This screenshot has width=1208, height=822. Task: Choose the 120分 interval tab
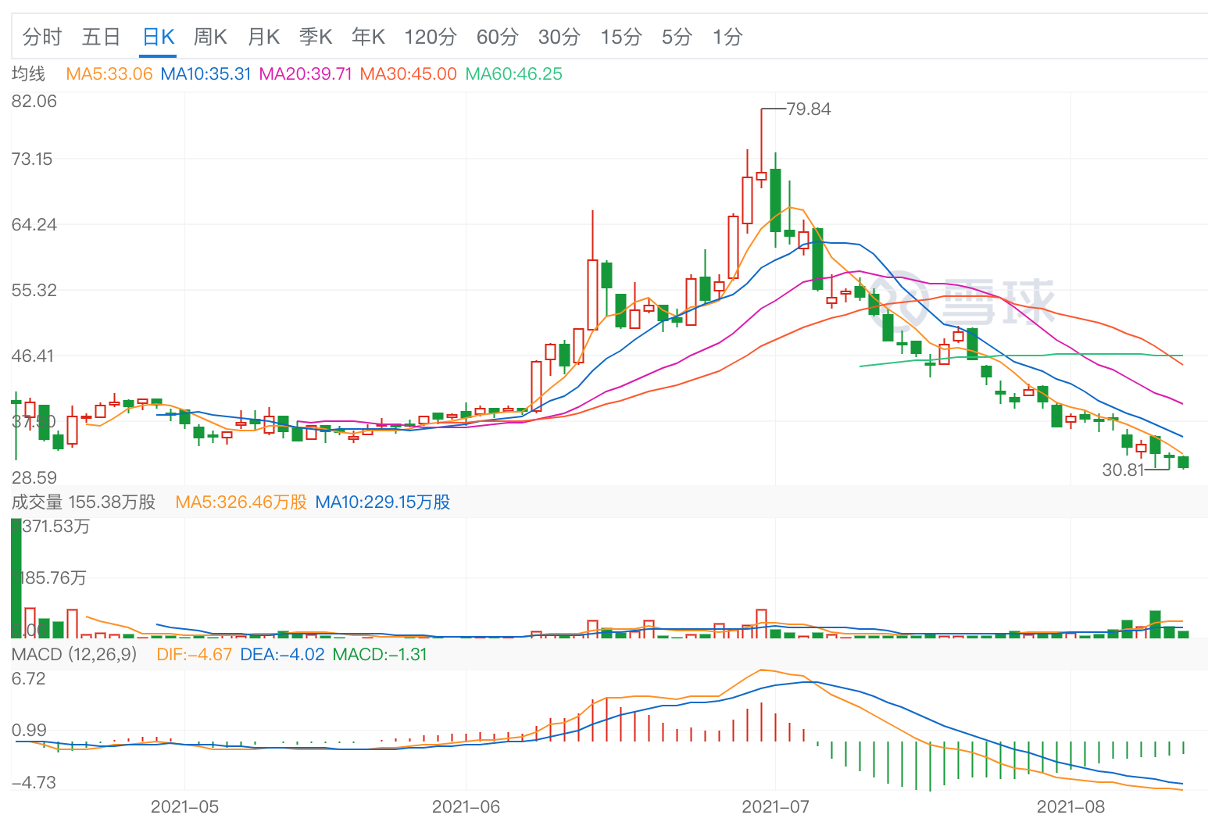(x=431, y=37)
